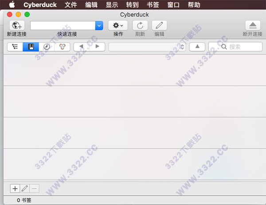Viewport: 266px width, 205px height.
Task: Open the 编辑 menu in menu bar
Action: point(91,5)
